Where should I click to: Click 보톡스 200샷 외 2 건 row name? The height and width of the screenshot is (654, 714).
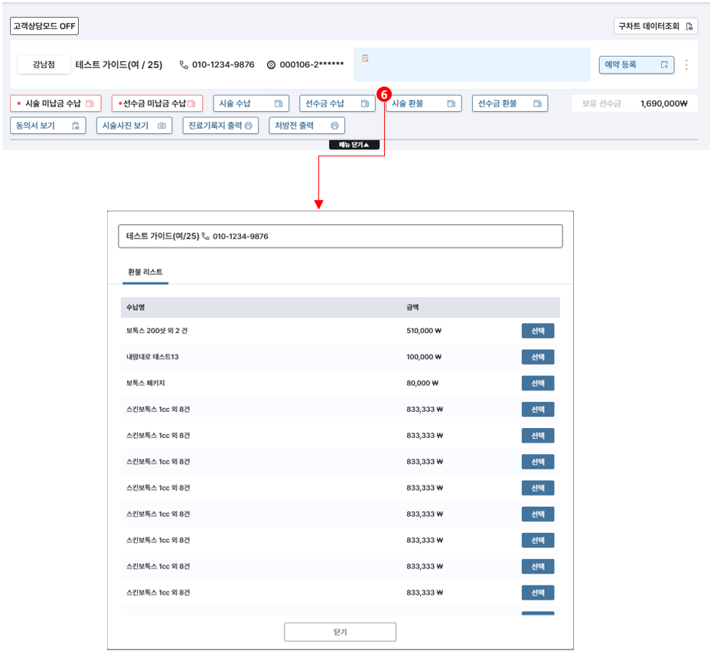pos(157,331)
